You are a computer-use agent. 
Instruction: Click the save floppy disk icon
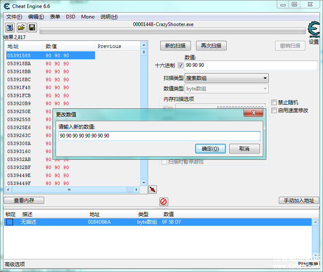pyautogui.click(x=32, y=27)
